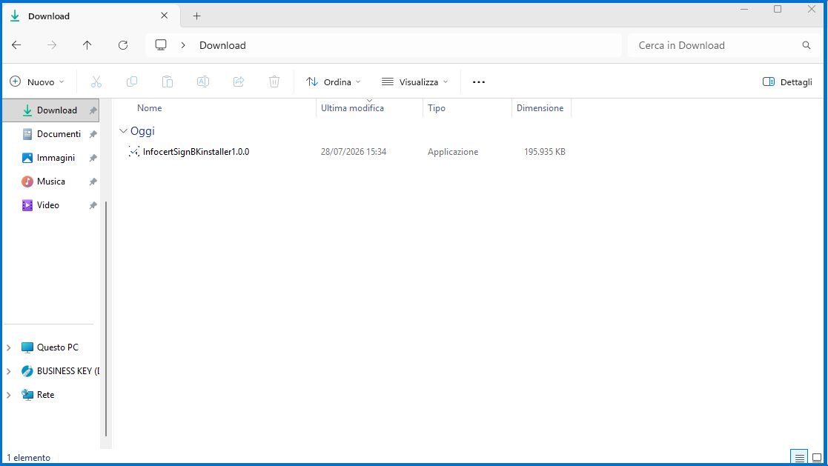Screen dimensions: 828x466
Task: Click the 195.935 KB size cell
Action: coord(544,152)
